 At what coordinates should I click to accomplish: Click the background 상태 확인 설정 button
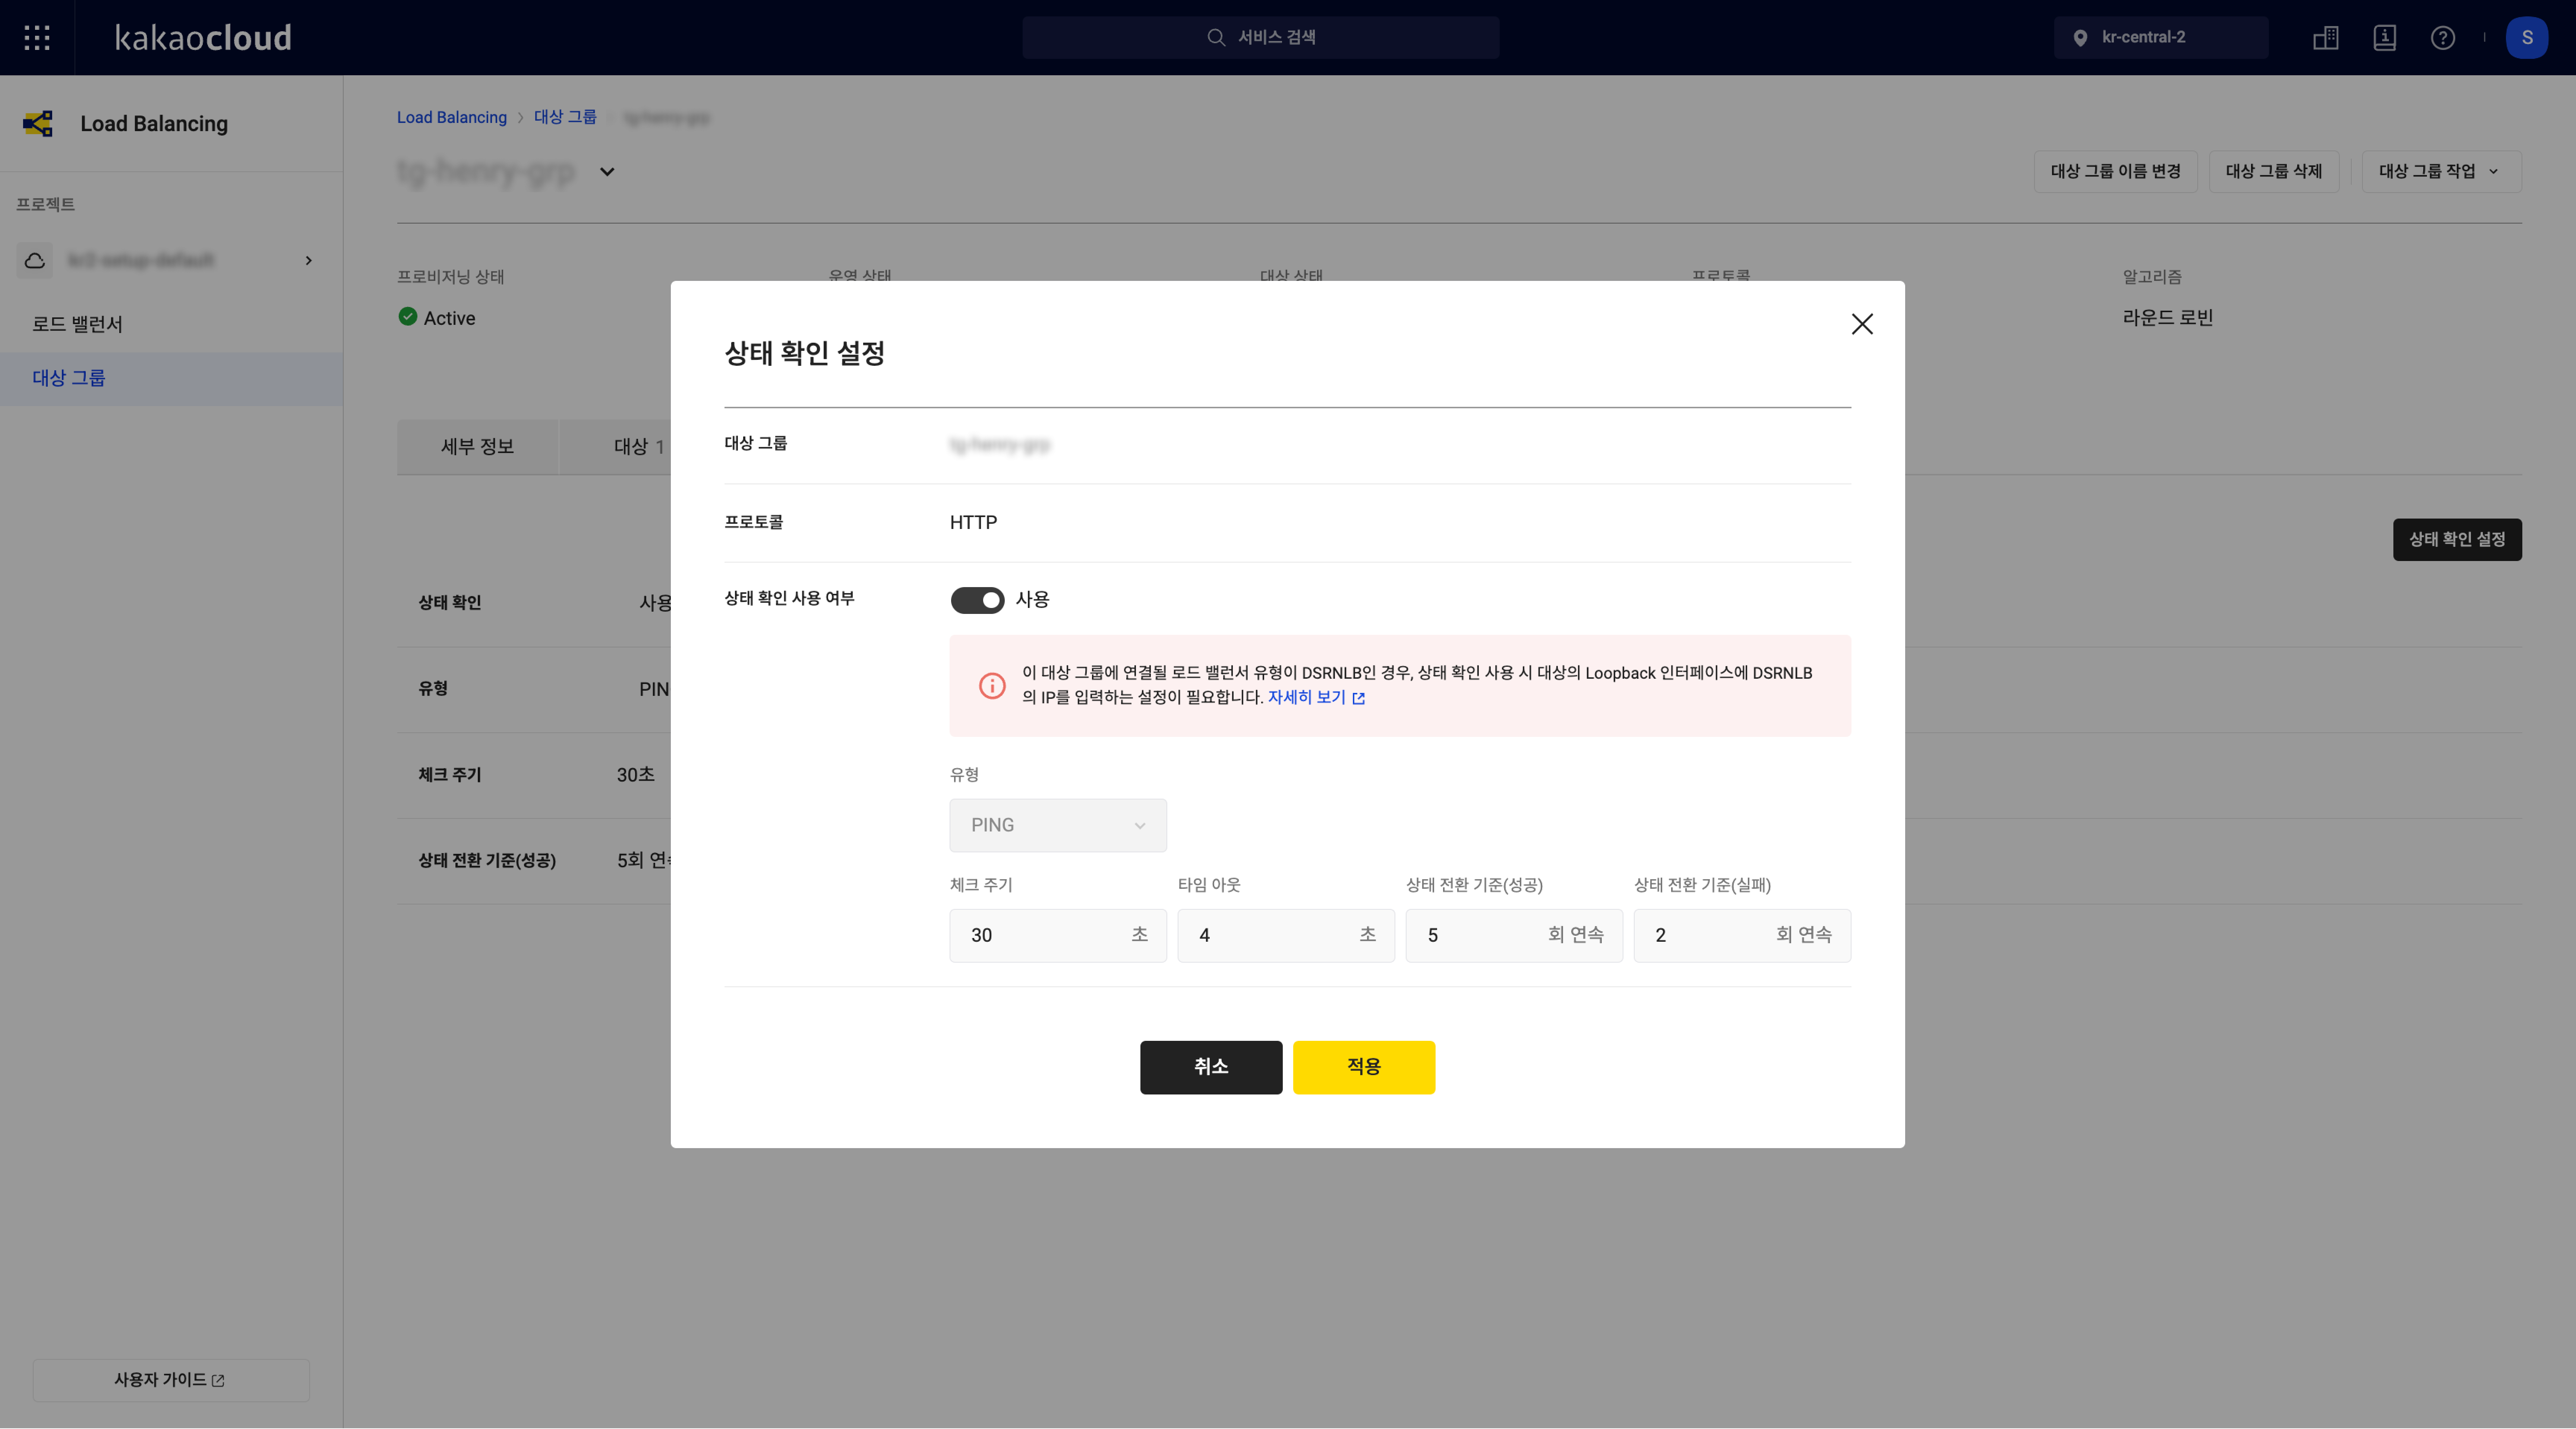[2457, 540]
